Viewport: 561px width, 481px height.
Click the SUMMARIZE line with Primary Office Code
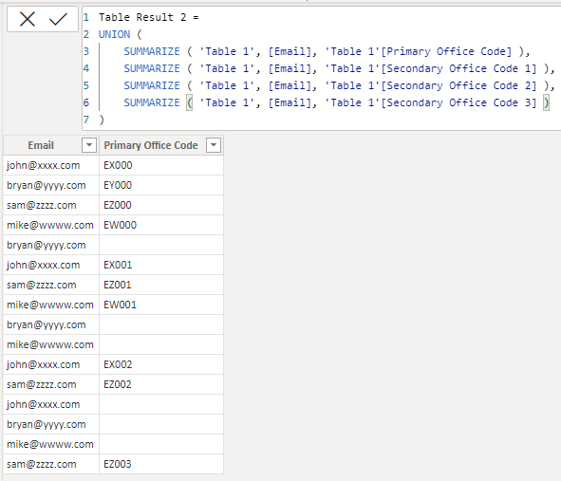coord(327,51)
